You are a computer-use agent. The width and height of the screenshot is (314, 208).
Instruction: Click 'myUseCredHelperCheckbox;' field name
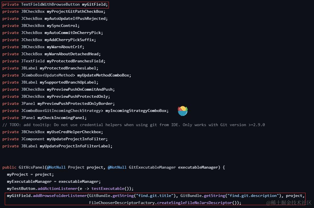pyautogui.click(x=75, y=132)
